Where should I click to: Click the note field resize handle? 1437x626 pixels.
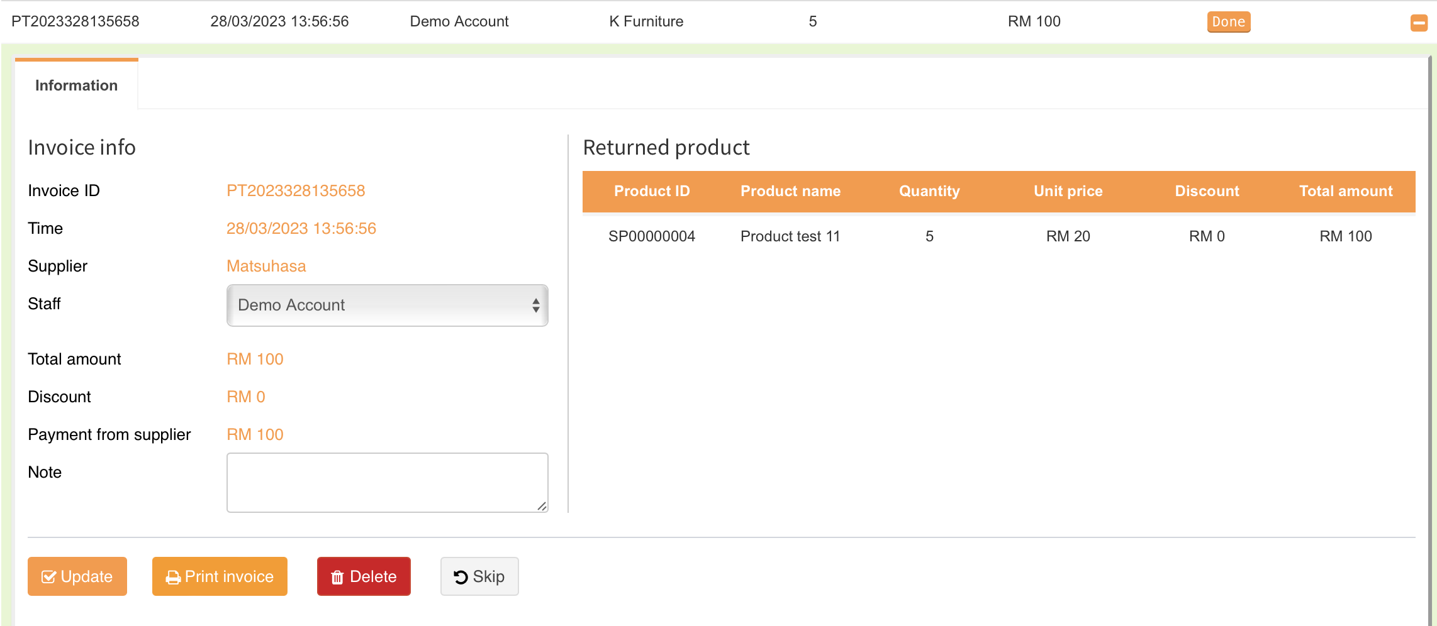pos(542,506)
